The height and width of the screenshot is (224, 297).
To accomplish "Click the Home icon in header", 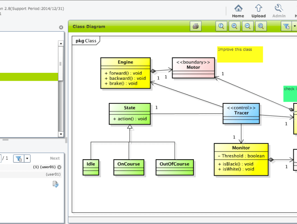I will coord(238,9).
